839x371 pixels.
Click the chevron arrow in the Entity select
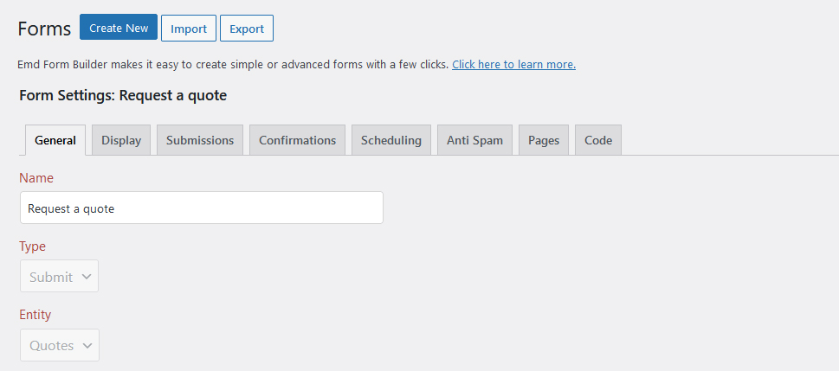(87, 345)
